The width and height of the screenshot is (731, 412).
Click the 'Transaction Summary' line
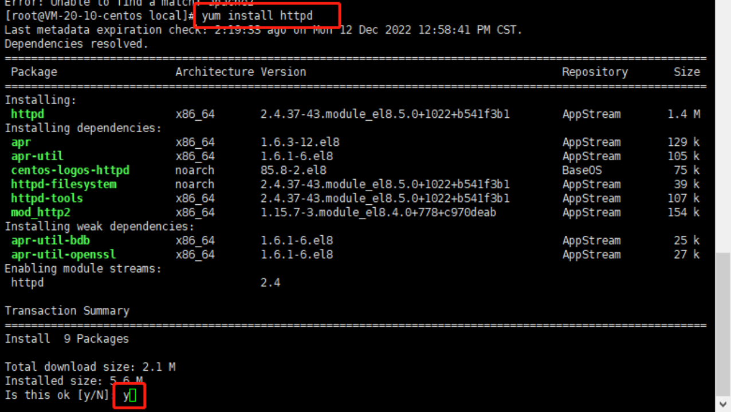[67, 311]
